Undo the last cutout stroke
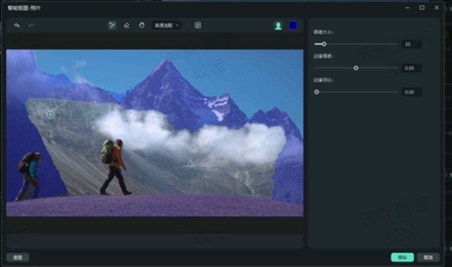The width and height of the screenshot is (452, 267). [17, 25]
